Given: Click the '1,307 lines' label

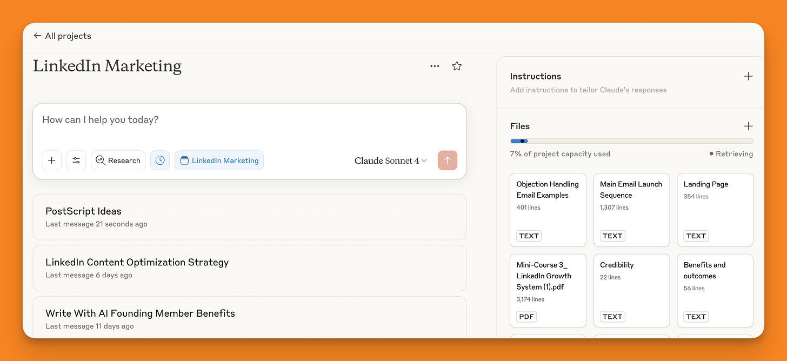Looking at the screenshot, I should pos(615,208).
